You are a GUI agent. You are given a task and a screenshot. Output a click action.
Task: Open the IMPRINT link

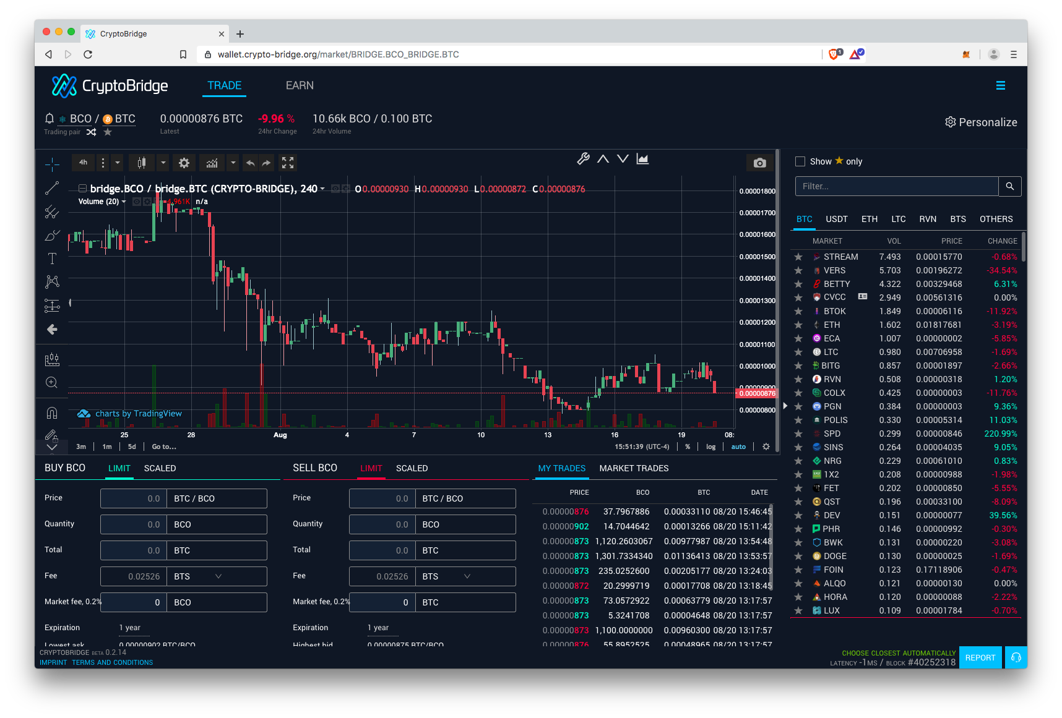(53, 662)
